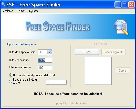Open the Byte de Espacio Libre dropdown arrow
The height and width of the screenshot is (109, 136).
tap(50, 52)
